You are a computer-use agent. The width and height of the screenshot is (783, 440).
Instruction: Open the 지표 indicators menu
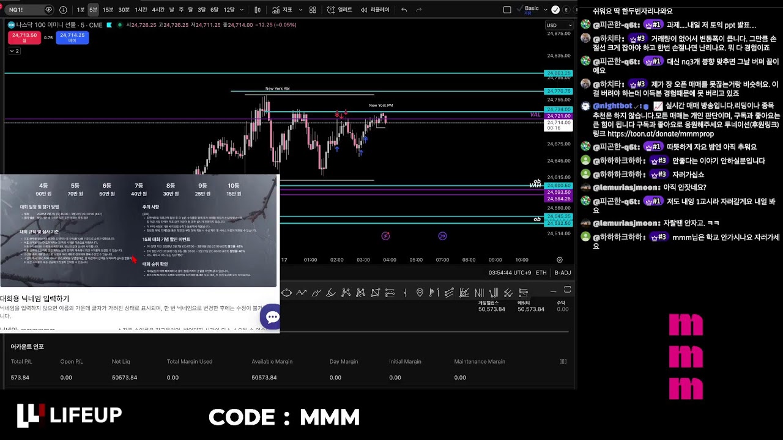click(x=282, y=10)
